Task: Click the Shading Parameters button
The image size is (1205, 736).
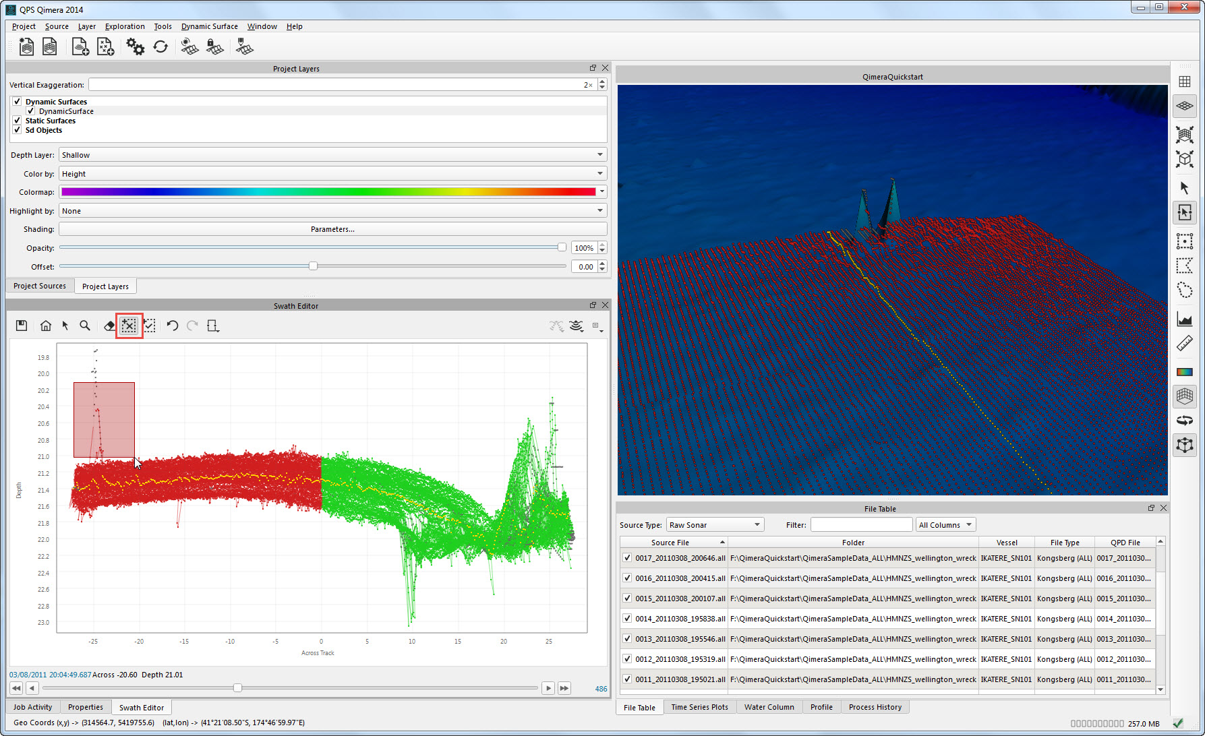Action: coord(332,229)
